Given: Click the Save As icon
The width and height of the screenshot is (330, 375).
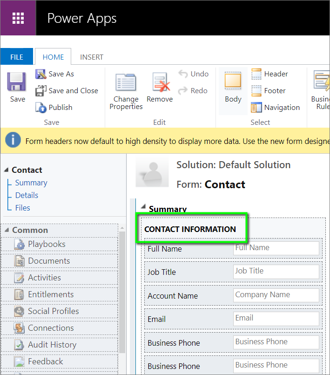Looking at the screenshot, I should click(41, 74).
